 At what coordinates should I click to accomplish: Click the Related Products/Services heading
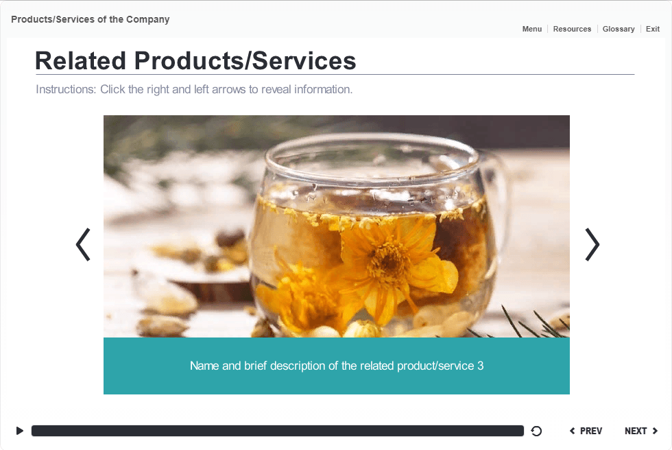point(195,60)
